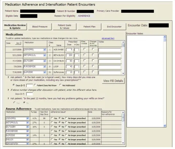Click the Advanced Sort link
175x149 pixels.
[x=108, y=38]
